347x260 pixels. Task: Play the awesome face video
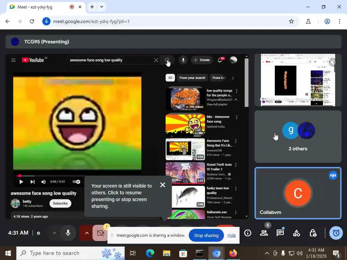click(21, 182)
